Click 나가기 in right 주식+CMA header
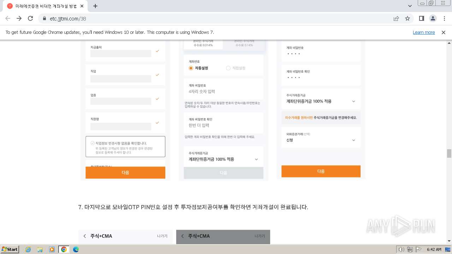Screen dimensions: 452x254 [x=260, y=236]
